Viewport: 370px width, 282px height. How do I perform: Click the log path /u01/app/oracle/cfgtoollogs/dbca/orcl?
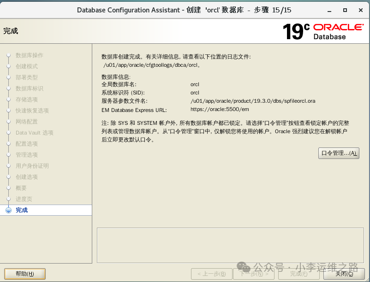point(152,65)
